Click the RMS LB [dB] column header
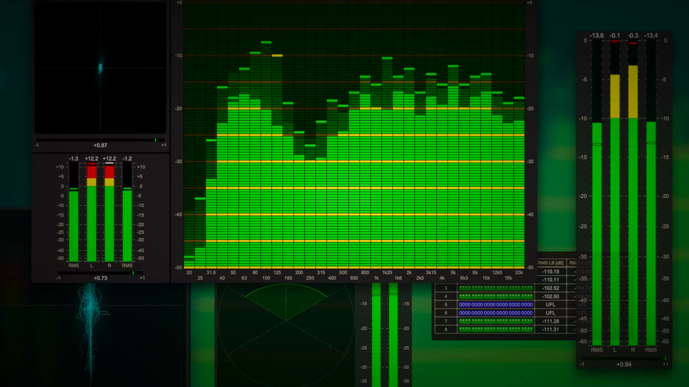Viewport: 689px width, 387px height. pyautogui.click(x=550, y=263)
